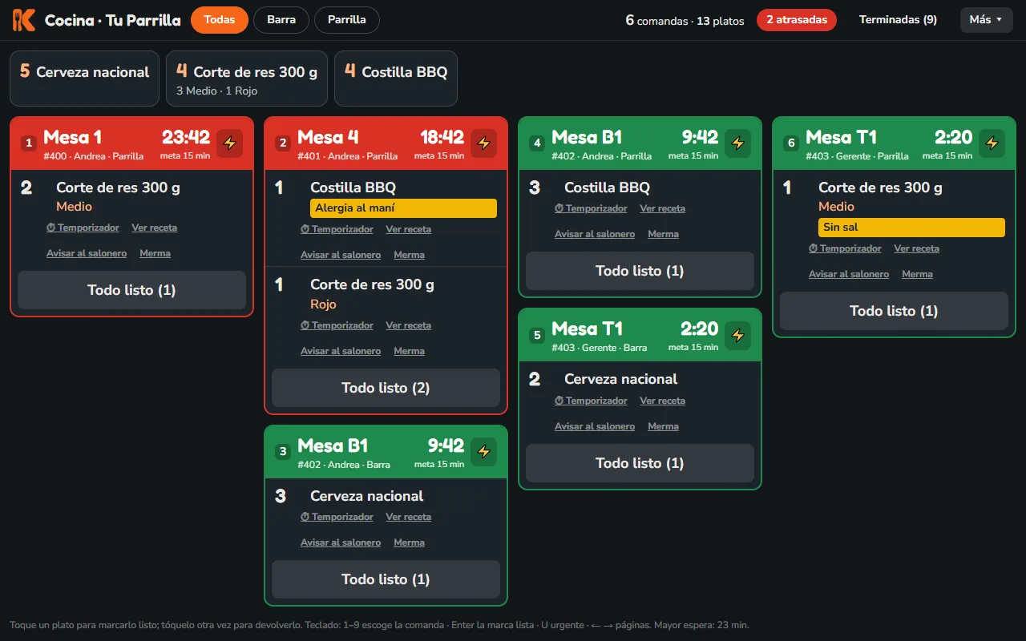Image resolution: width=1026 pixels, height=641 pixels.
Task: Start Temporizador for Mesa B1 Cerveza nacional
Action: coord(337,517)
